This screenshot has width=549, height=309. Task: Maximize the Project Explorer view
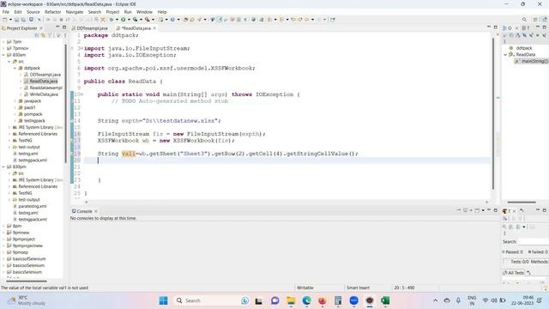coord(64,27)
